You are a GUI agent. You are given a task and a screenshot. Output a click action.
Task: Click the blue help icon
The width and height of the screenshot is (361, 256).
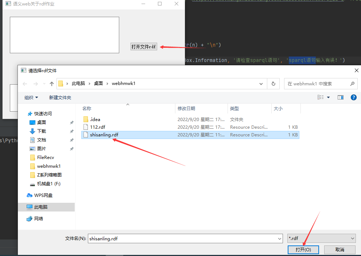click(x=354, y=97)
